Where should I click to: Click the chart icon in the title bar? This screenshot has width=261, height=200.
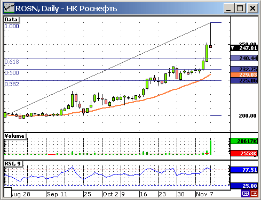tap(9, 8)
